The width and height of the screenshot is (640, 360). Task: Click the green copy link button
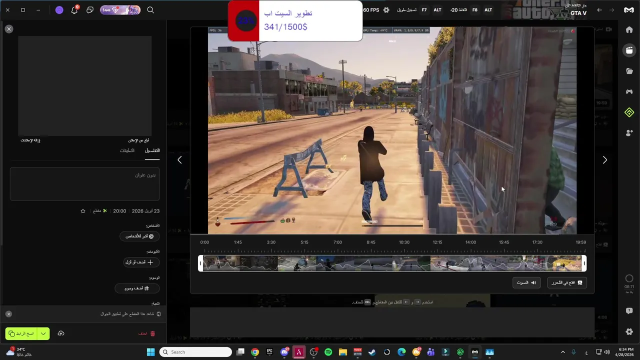[21, 333]
